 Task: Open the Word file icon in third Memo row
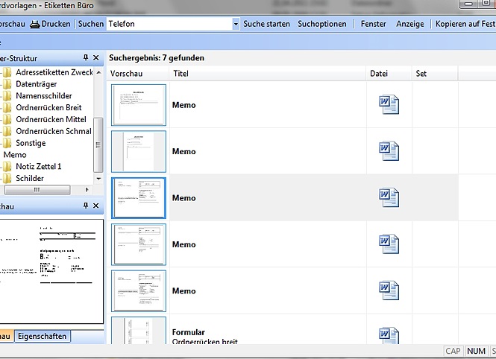click(x=389, y=197)
